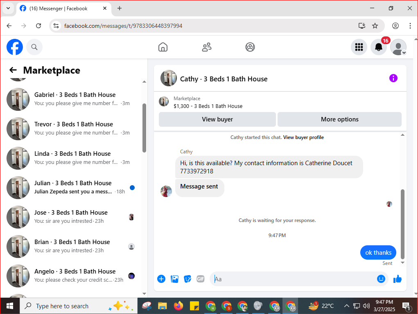Open the Windows Start menu

[10, 306]
